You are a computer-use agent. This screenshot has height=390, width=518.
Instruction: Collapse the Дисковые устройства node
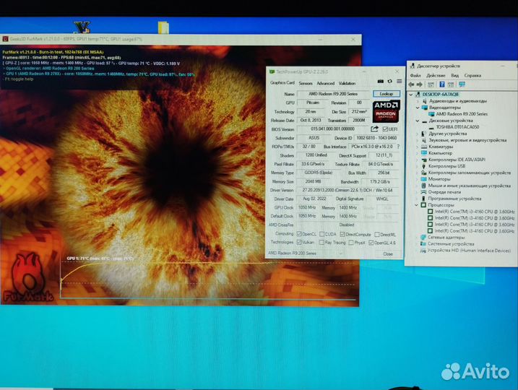pos(418,121)
